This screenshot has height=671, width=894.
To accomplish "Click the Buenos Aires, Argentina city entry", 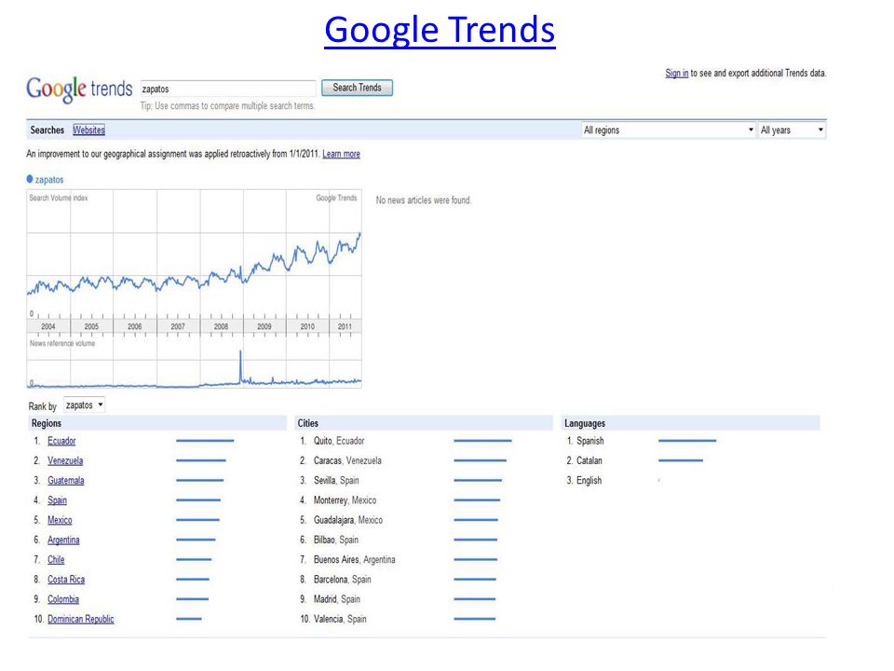I will (x=354, y=560).
